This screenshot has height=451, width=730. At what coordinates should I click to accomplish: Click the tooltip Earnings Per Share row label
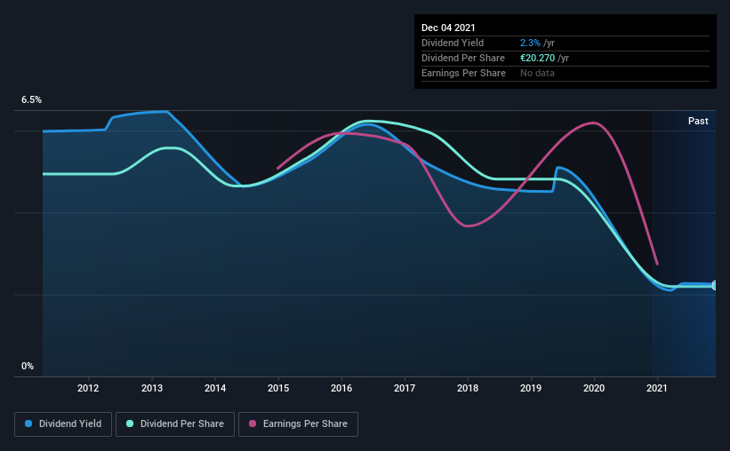click(x=464, y=73)
